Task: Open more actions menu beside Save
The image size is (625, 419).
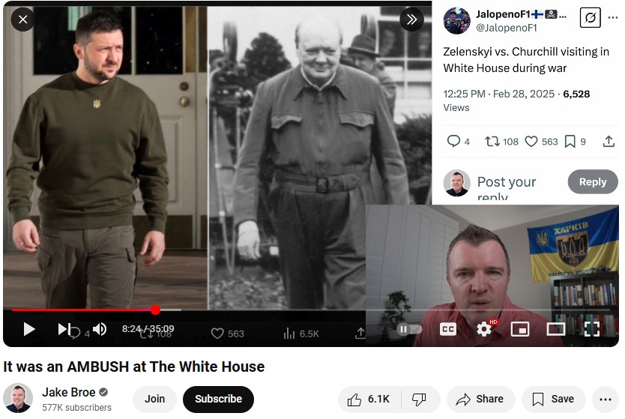Action: [605, 399]
